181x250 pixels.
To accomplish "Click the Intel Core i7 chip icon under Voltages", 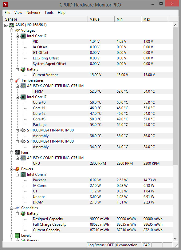I will (23, 36).
